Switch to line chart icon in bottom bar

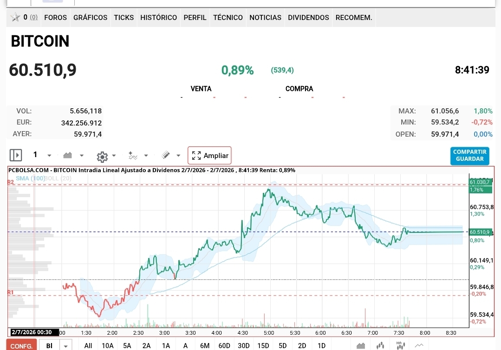[x=419, y=345]
